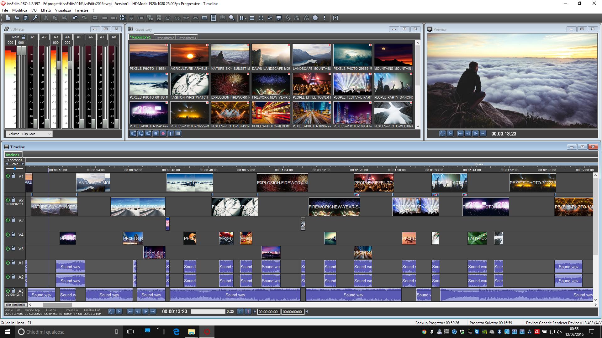Click the Add Text tool icon
Viewport: 602px width, 338px height.
tap(171, 133)
